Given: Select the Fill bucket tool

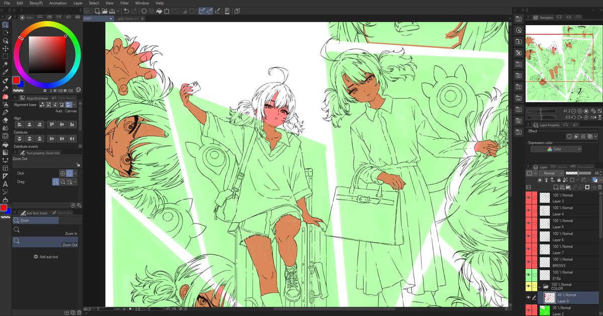Looking at the screenshot, I should click(5, 144).
